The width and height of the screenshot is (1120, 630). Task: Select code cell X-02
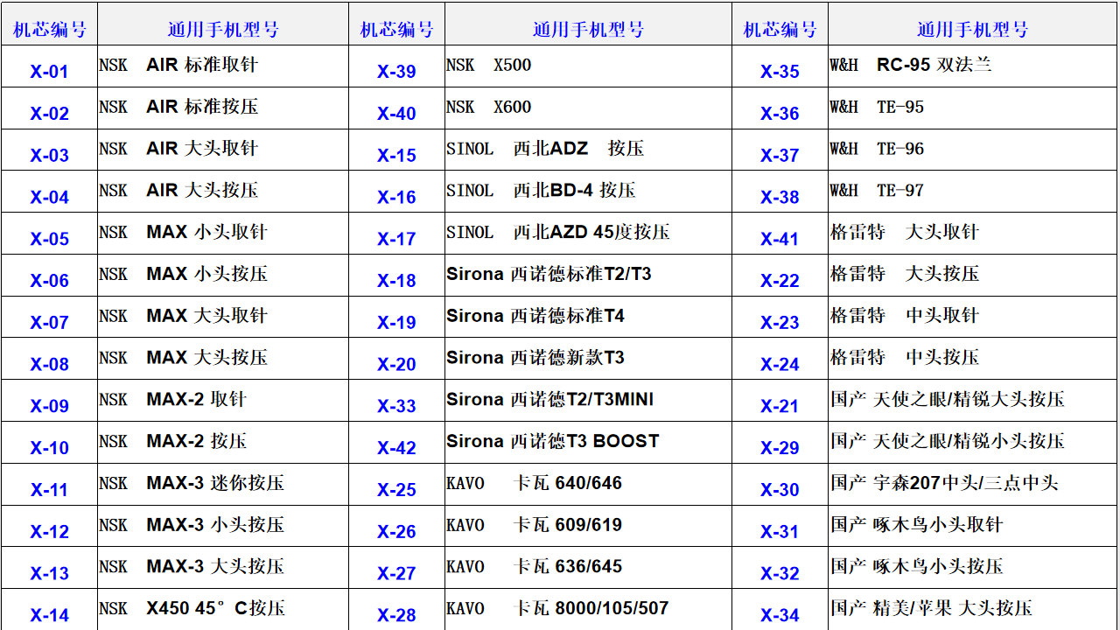point(49,108)
